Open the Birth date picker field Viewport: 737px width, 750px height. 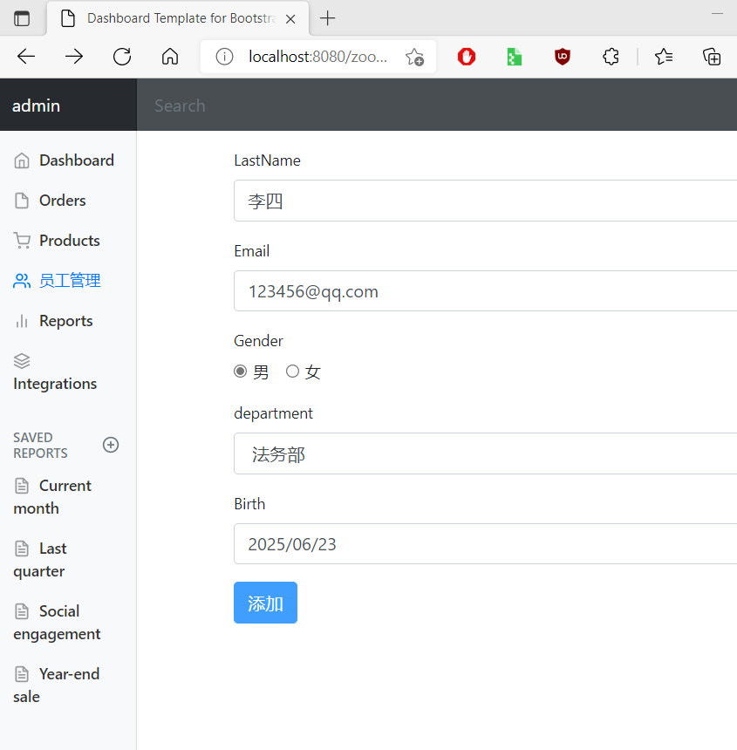coord(485,544)
